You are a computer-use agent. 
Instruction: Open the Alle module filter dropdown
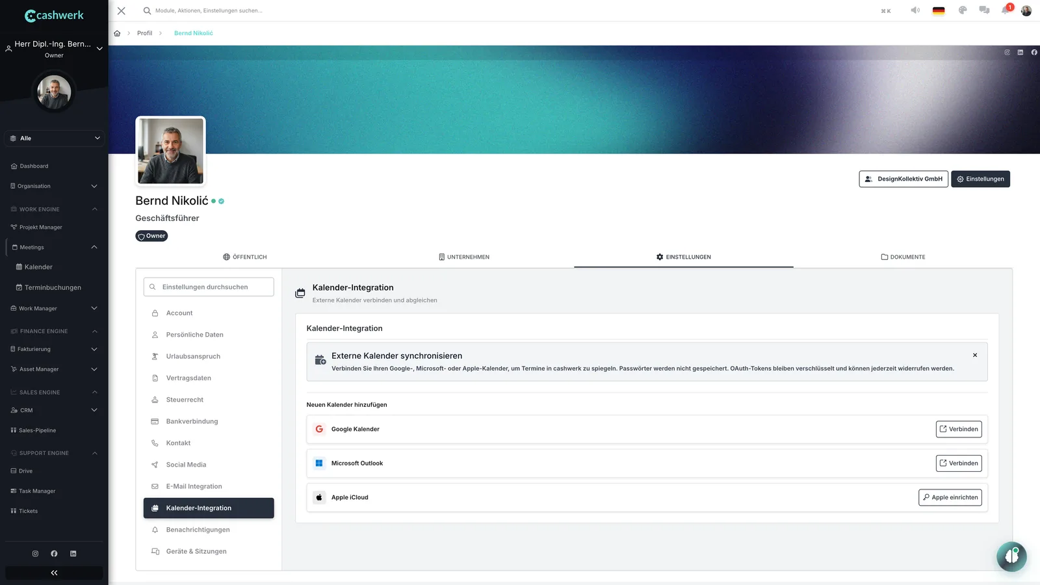(x=55, y=138)
